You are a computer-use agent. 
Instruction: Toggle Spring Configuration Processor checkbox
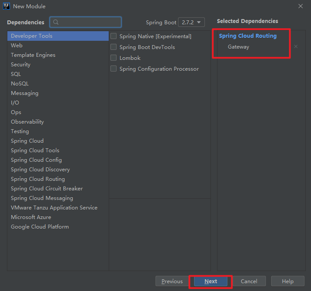tap(113, 69)
